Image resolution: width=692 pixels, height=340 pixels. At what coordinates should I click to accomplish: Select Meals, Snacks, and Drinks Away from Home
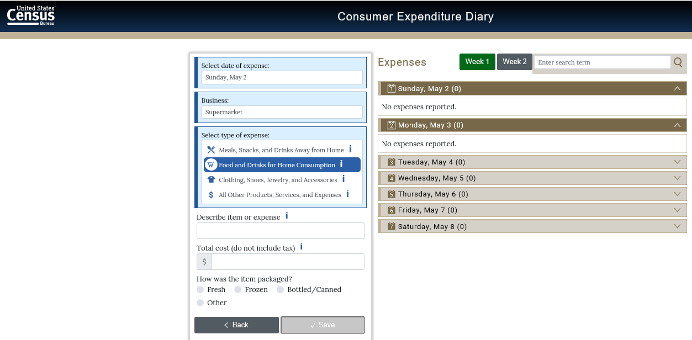click(281, 150)
